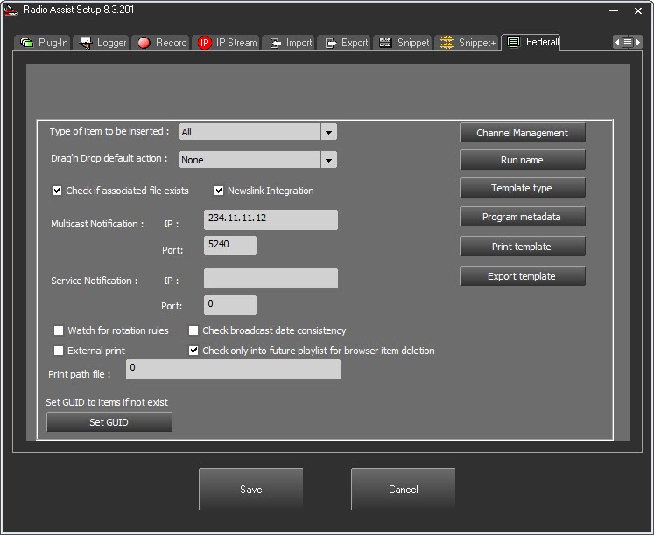Uncheck 'Check if associated file exists'
This screenshot has width=654, height=535.
pos(58,191)
